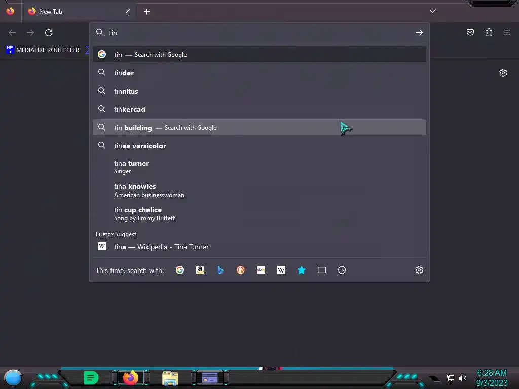Search history using the clock icon

tap(342, 270)
